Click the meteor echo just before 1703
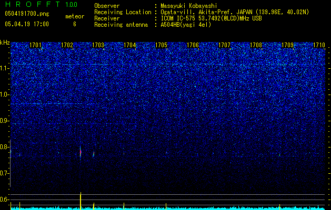Viewport: 331px width, 210px height. pos(94,154)
